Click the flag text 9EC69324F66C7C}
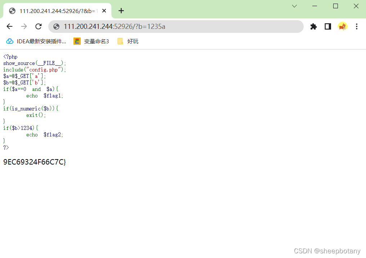Screen dimensions: 366x258 [x=35, y=162]
